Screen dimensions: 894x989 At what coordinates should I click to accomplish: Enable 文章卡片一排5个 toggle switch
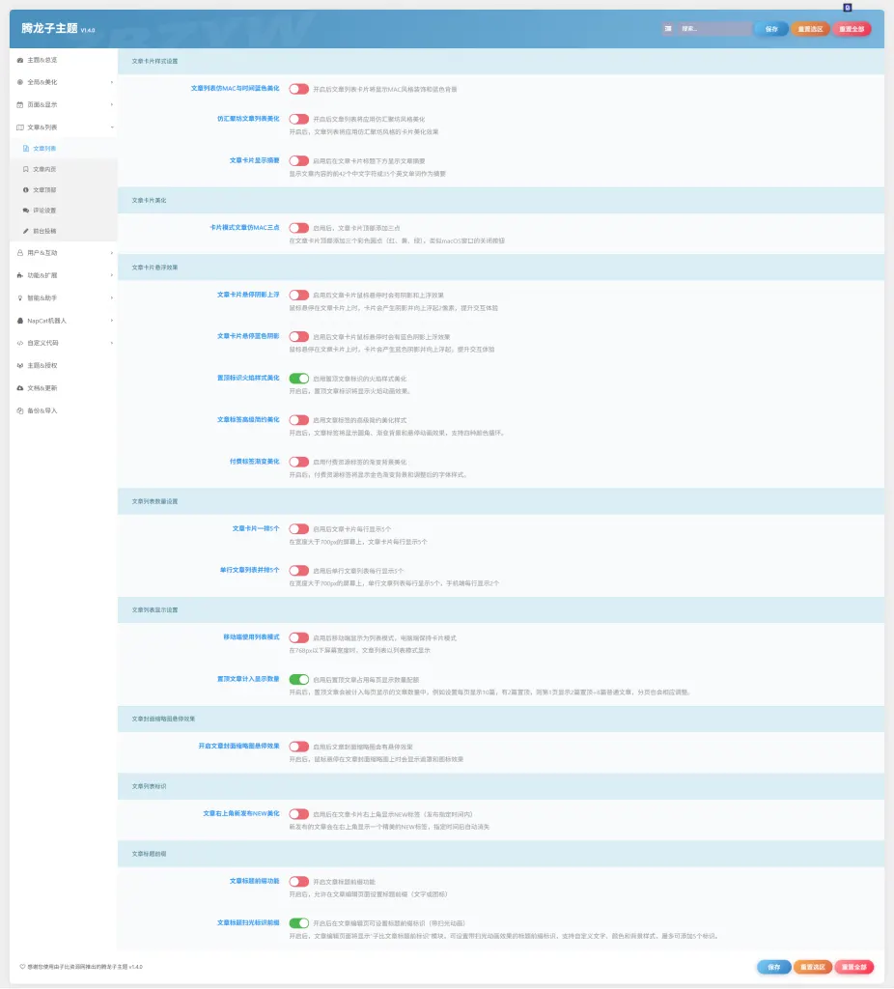tap(299, 529)
